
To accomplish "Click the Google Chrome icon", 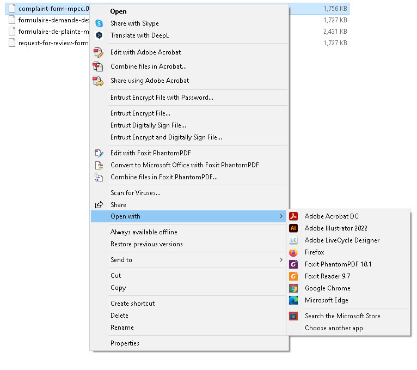I will click(x=293, y=288).
